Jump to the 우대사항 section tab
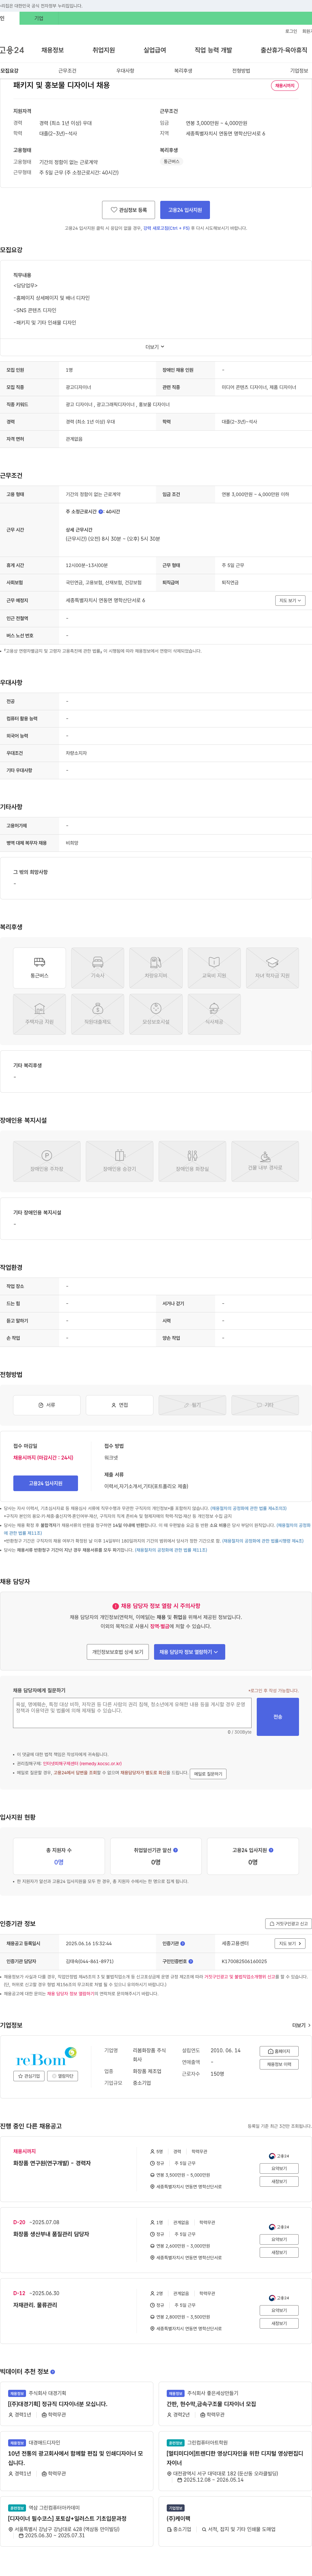 pyautogui.click(x=125, y=71)
